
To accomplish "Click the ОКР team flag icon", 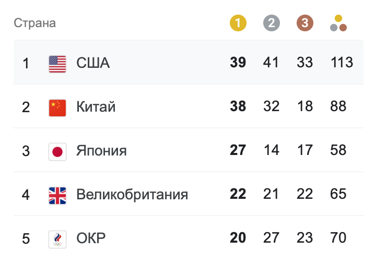I will tap(57, 239).
